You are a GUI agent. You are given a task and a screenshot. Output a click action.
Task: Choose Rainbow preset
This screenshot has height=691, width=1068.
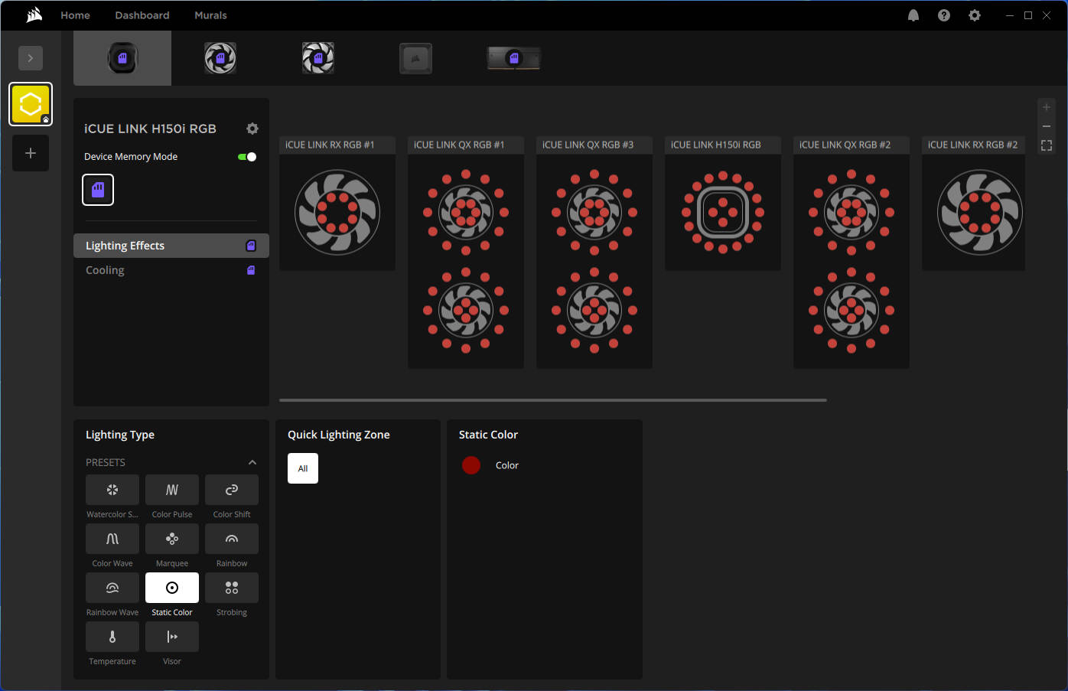point(232,539)
